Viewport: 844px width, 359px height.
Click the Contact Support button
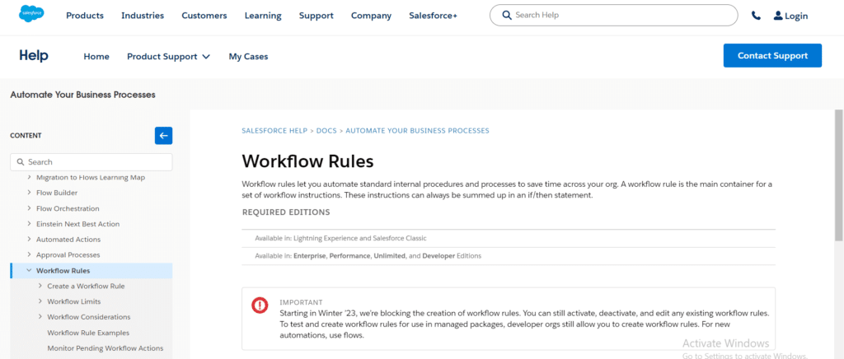pyautogui.click(x=771, y=56)
